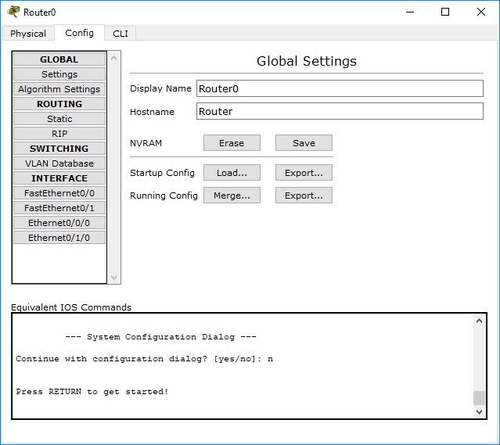
Task: Click the Display Name field
Action: [340, 88]
